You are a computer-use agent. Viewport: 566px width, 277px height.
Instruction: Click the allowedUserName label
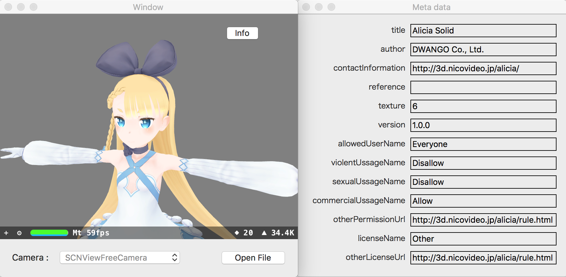coord(372,144)
